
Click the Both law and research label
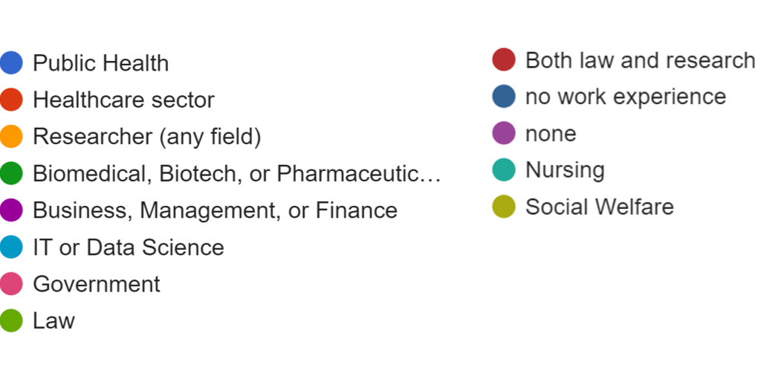[641, 60]
